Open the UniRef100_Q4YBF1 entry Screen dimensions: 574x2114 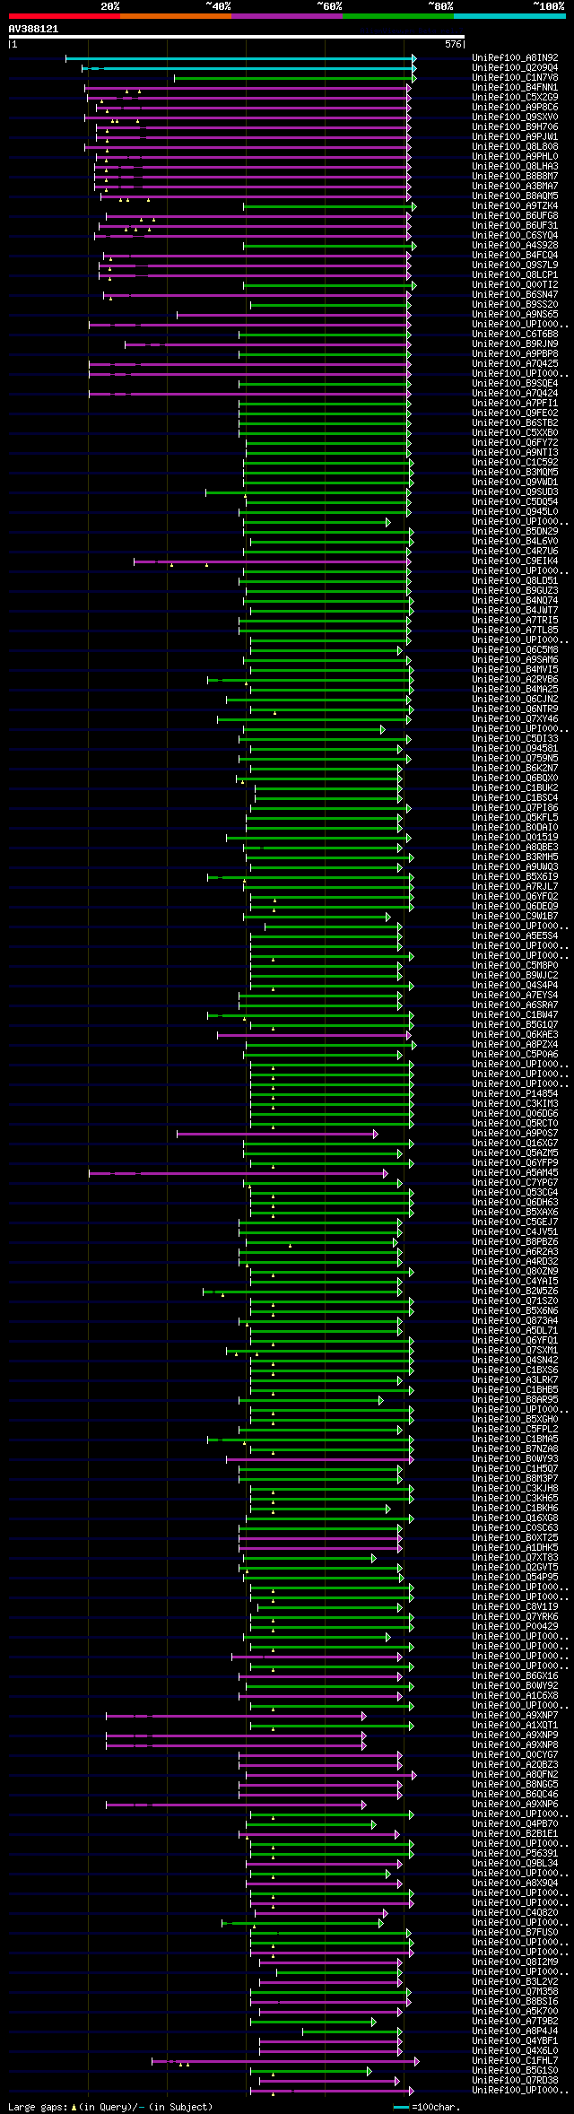(515, 2041)
